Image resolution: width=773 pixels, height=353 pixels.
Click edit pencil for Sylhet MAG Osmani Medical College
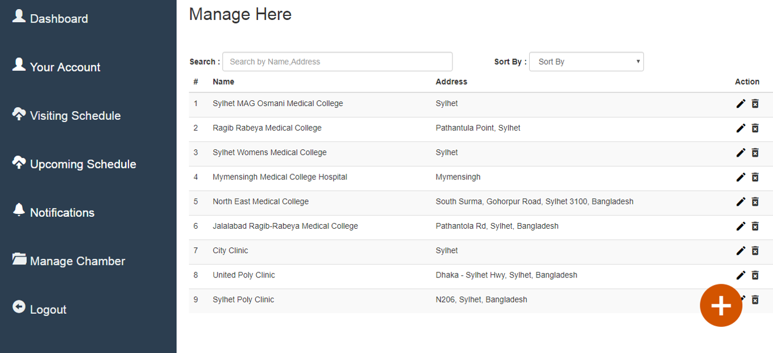click(x=741, y=103)
